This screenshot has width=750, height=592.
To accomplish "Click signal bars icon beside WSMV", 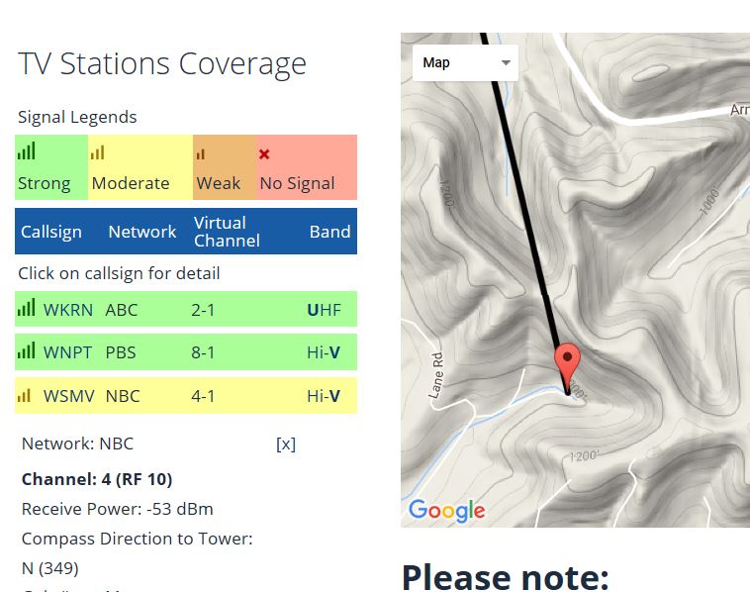I will 25,395.
